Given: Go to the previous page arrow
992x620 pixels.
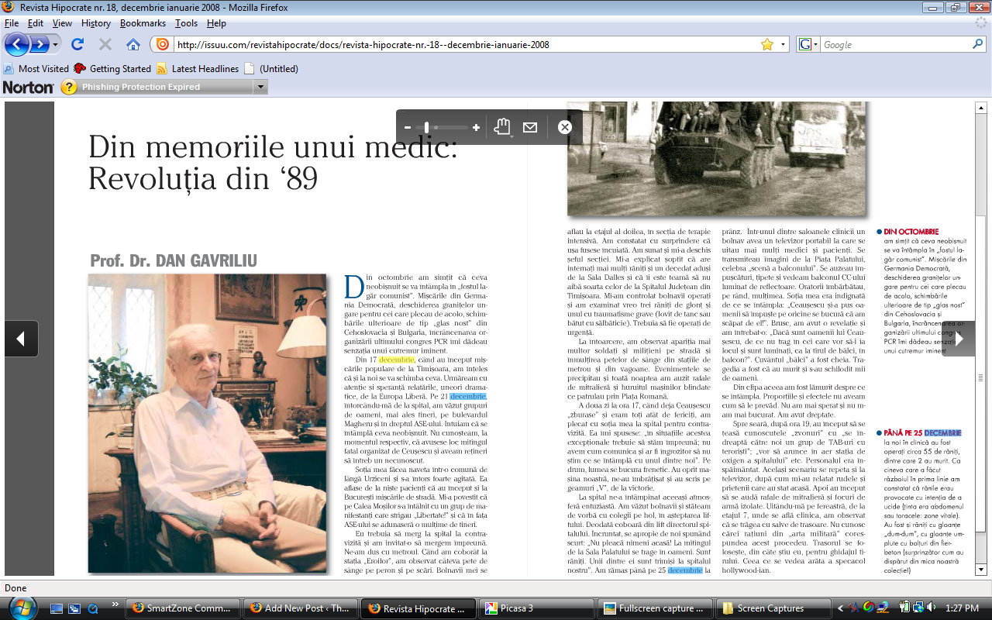Looking at the screenshot, I should [x=21, y=339].
